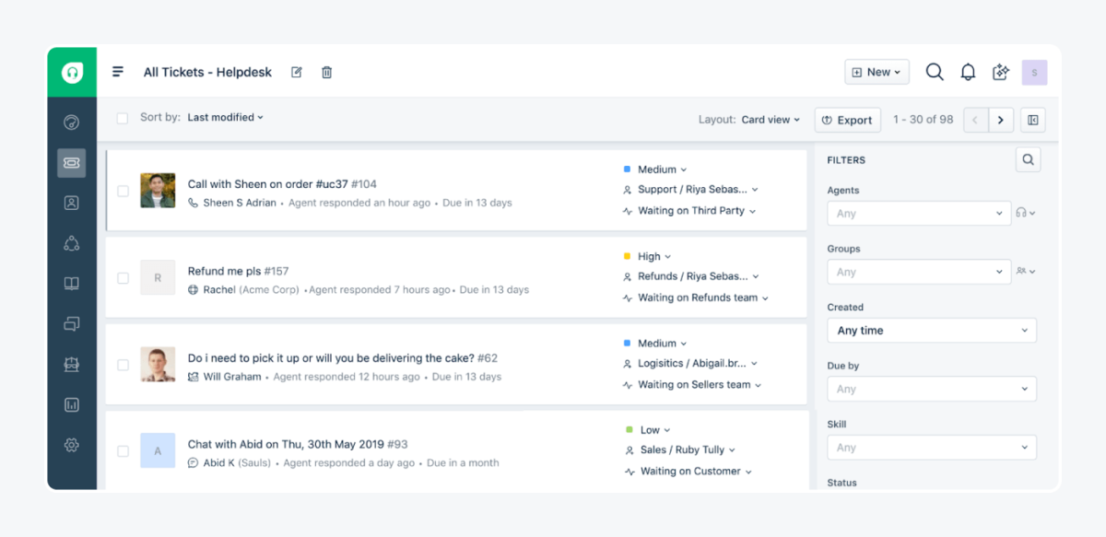Select the Tickets icon in the sidebar
This screenshot has height=537, width=1106.
click(x=72, y=162)
